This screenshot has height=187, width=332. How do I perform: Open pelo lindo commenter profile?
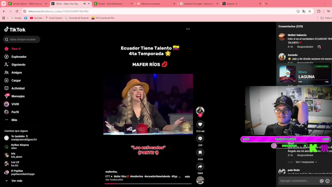[x=294, y=170]
